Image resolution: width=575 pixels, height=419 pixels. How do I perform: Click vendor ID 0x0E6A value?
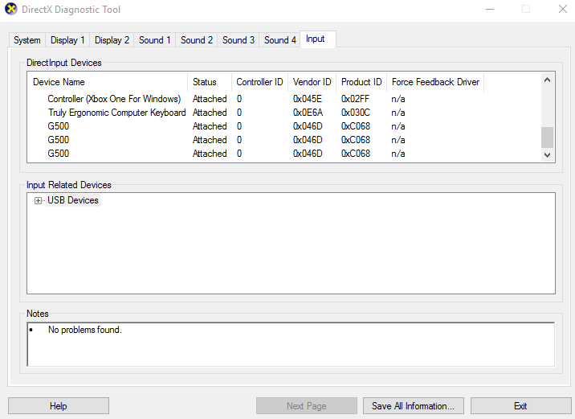[x=308, y=113]
